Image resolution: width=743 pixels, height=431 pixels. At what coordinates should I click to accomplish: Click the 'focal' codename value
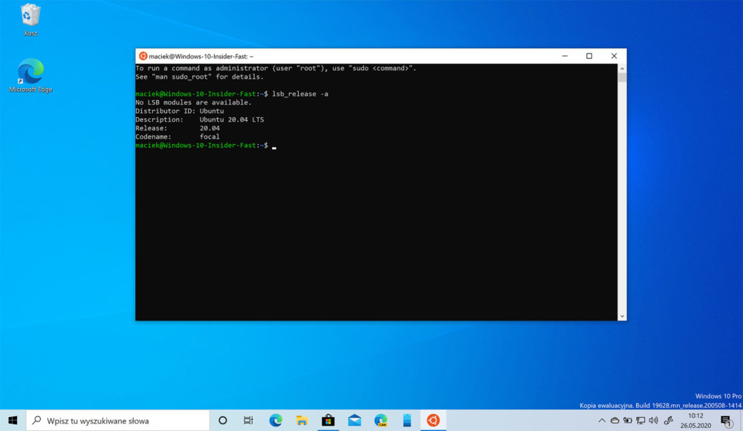point(210,136)
